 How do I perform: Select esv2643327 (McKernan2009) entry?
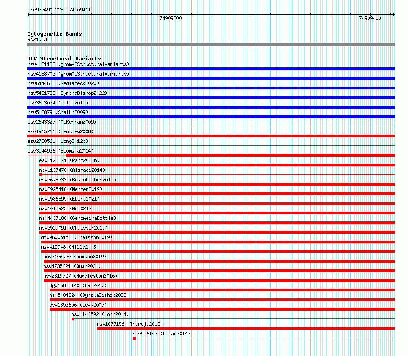62,122
